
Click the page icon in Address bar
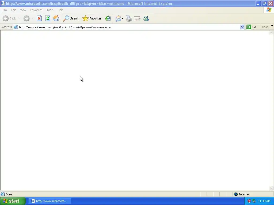[x=16, y=27]
